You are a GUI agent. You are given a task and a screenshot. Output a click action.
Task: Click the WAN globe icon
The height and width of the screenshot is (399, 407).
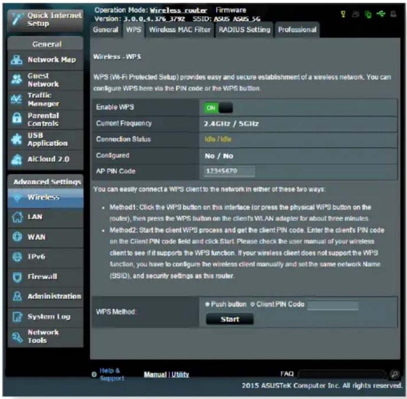tap(17, 237)
